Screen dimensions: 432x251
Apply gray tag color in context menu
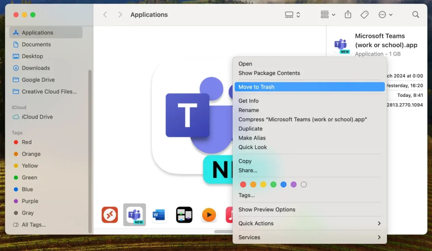(304, 185)
